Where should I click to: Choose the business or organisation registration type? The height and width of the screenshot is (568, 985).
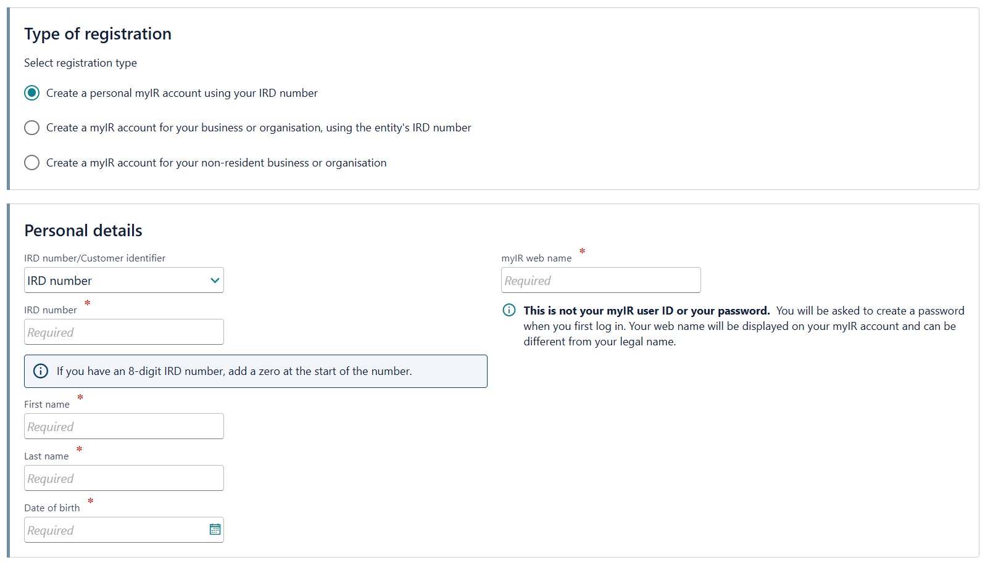[31, 128]
